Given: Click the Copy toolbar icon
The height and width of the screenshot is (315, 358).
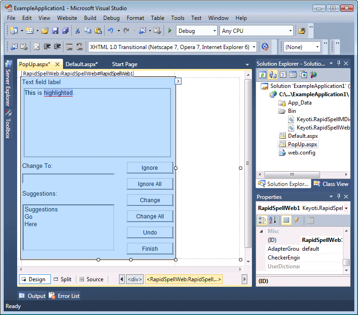Looking at the screenshot, I should pyautogui.click(x=88, y=31).
